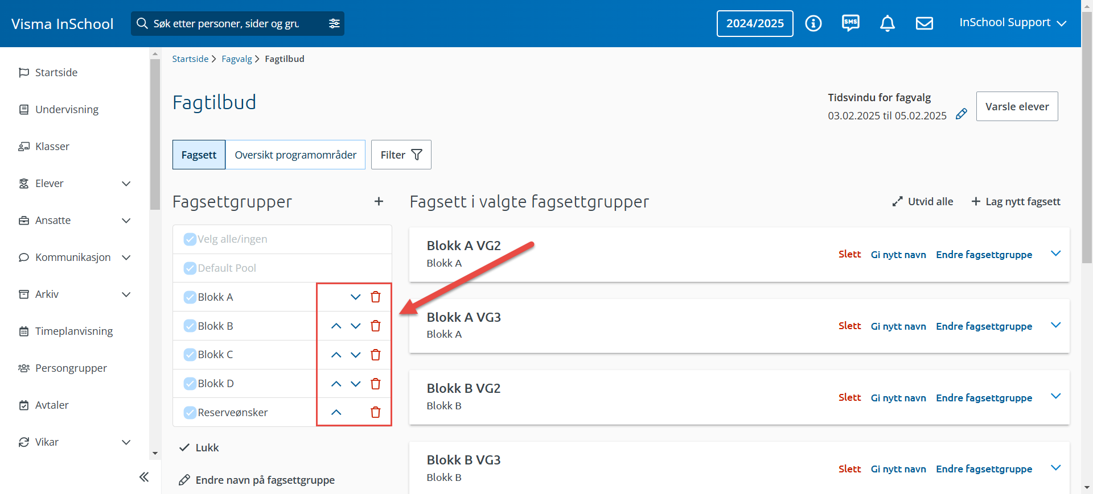Move Reserveønsker up
This screenshot has width=1093, height=494.
pos(336,412)
